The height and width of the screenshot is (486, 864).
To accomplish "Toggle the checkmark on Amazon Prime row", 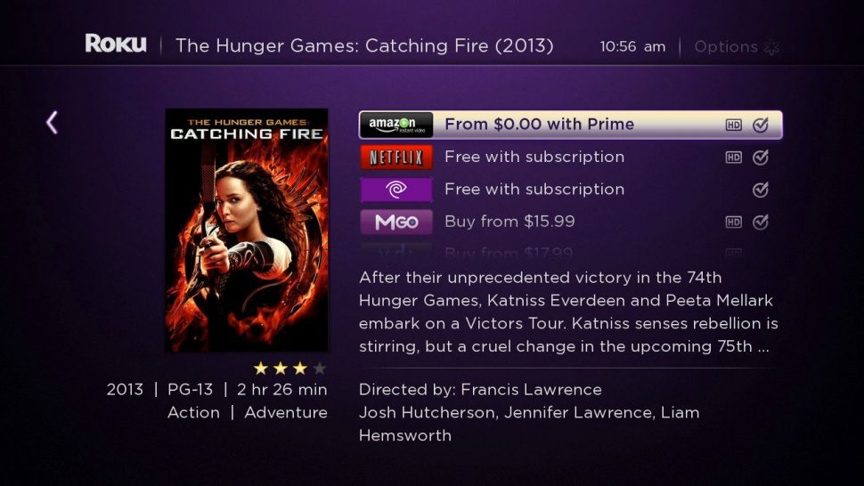I will click(x=761, y=125).
